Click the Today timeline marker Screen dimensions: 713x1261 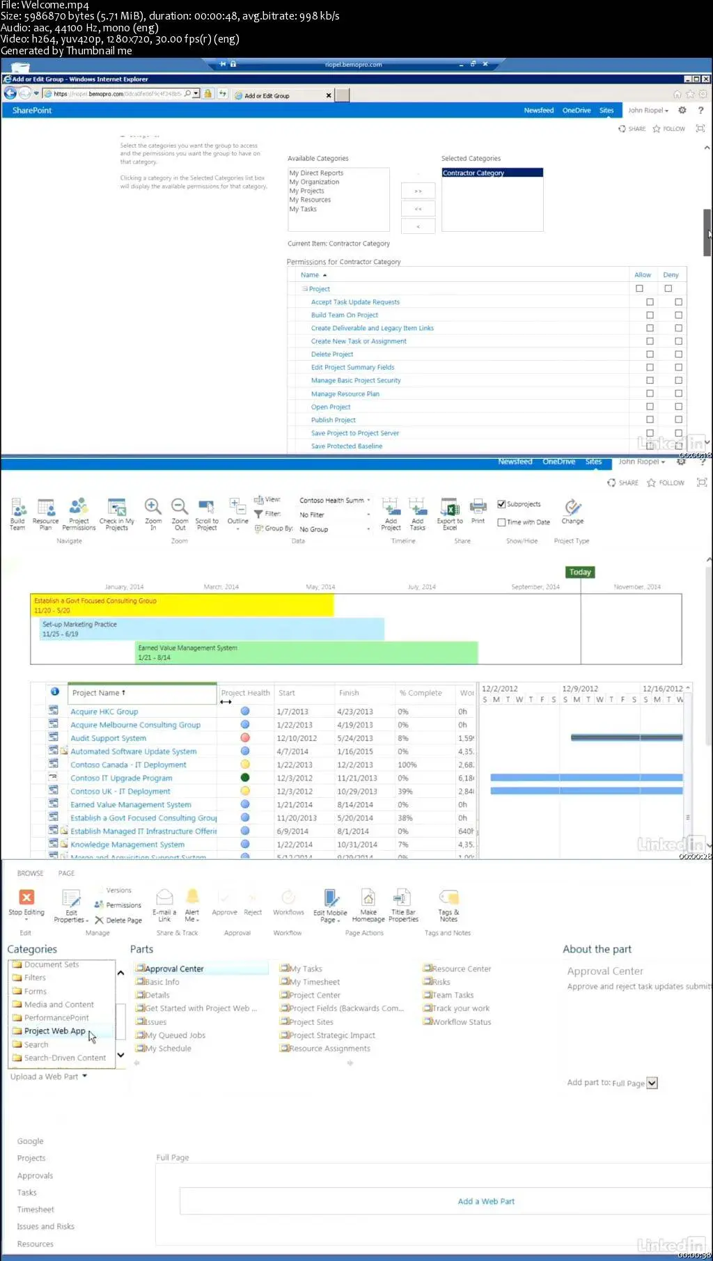[x=580, y=572]
